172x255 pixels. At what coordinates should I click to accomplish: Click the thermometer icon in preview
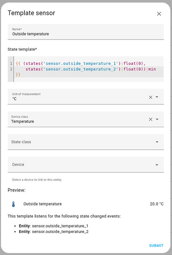coord(14,204)
